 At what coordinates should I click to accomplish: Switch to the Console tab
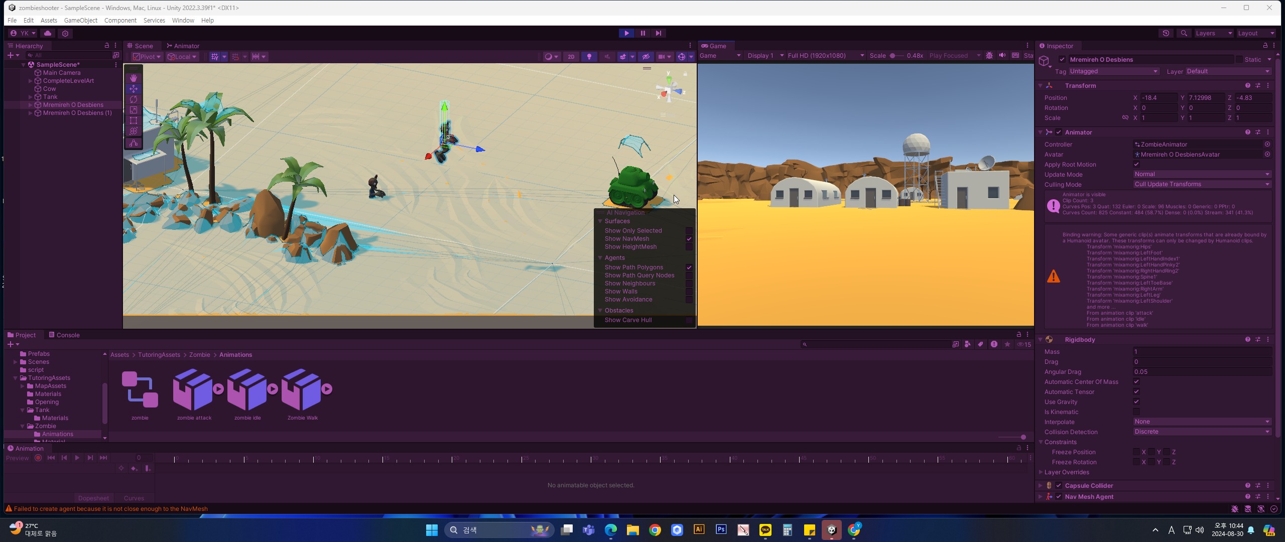(x=64, y=335)
